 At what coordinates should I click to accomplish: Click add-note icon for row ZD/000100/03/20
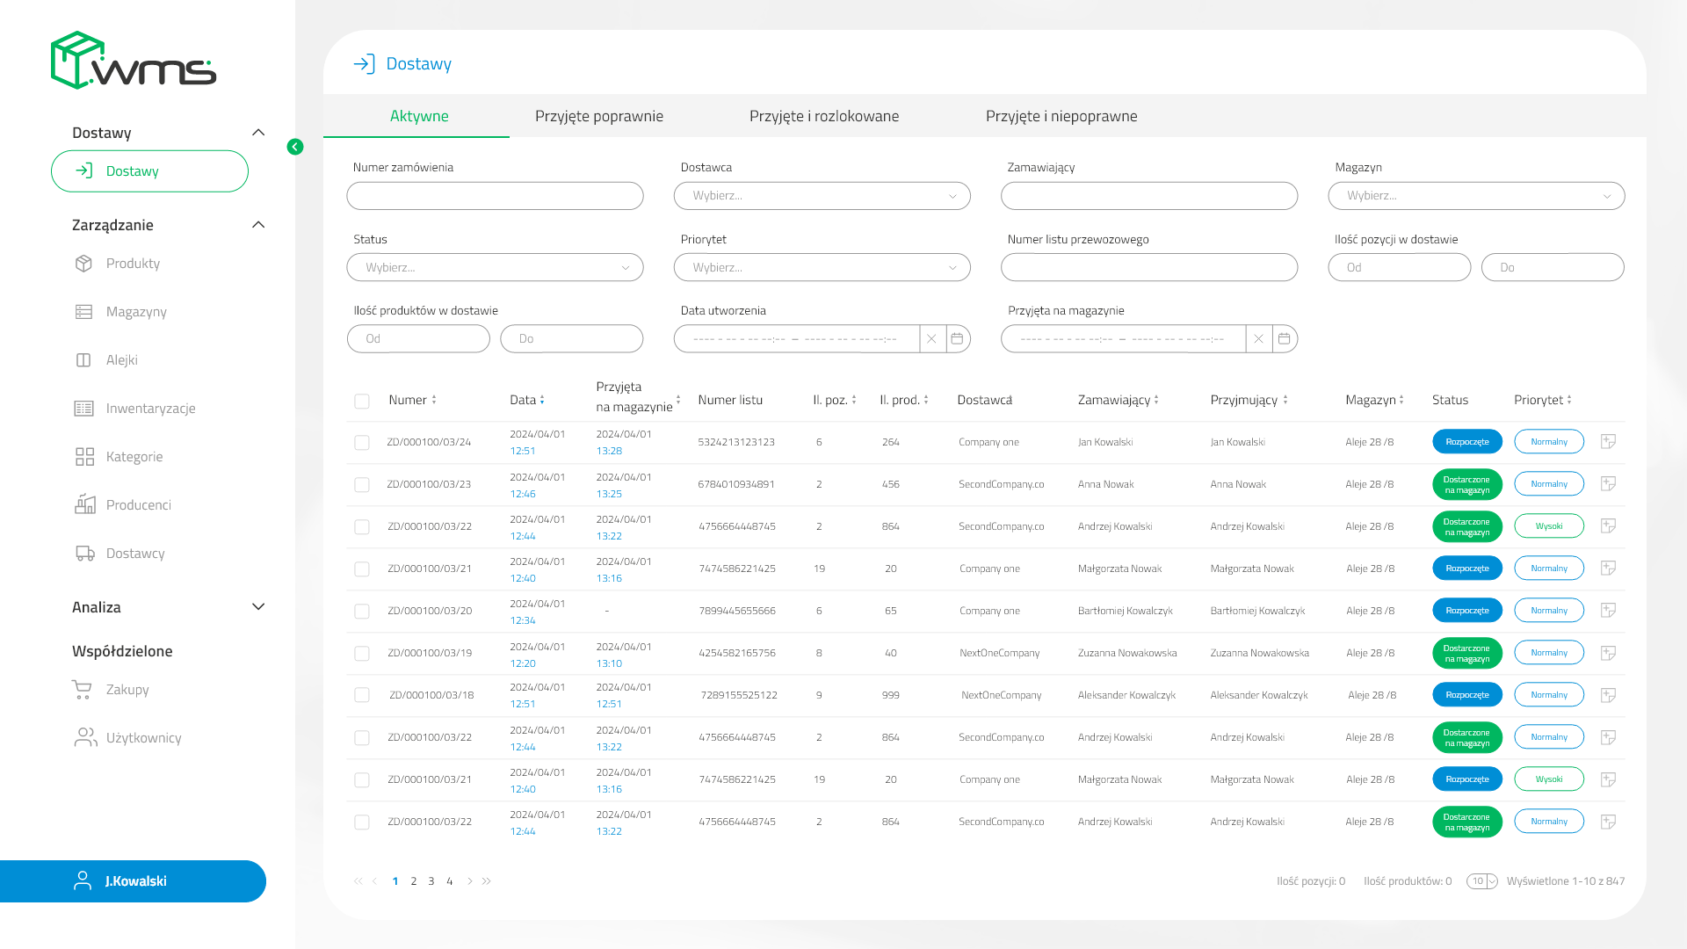pos(1608,611)
